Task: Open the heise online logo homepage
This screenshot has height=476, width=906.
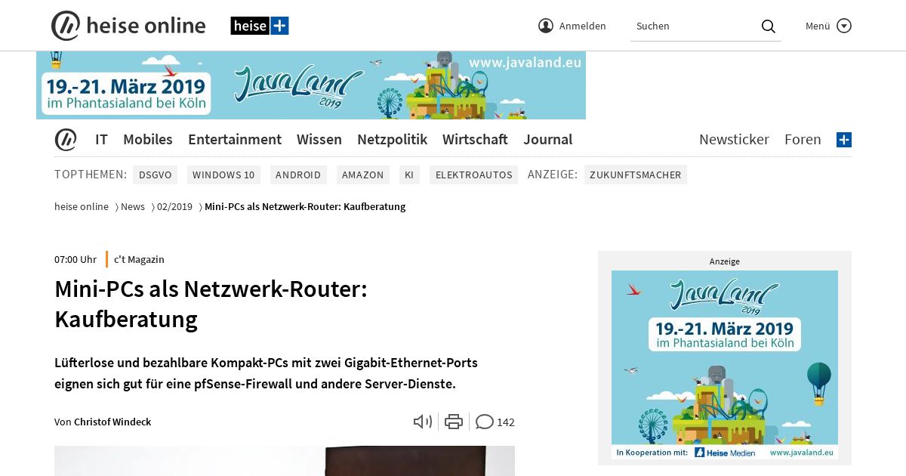Action: click(128, 26)
